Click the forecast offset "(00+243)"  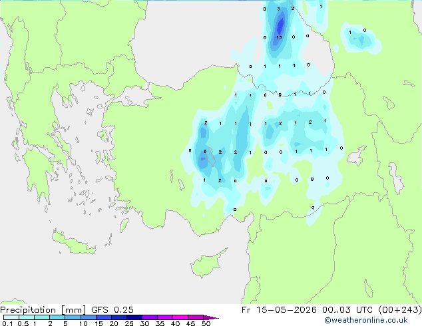tap(400, 310)
